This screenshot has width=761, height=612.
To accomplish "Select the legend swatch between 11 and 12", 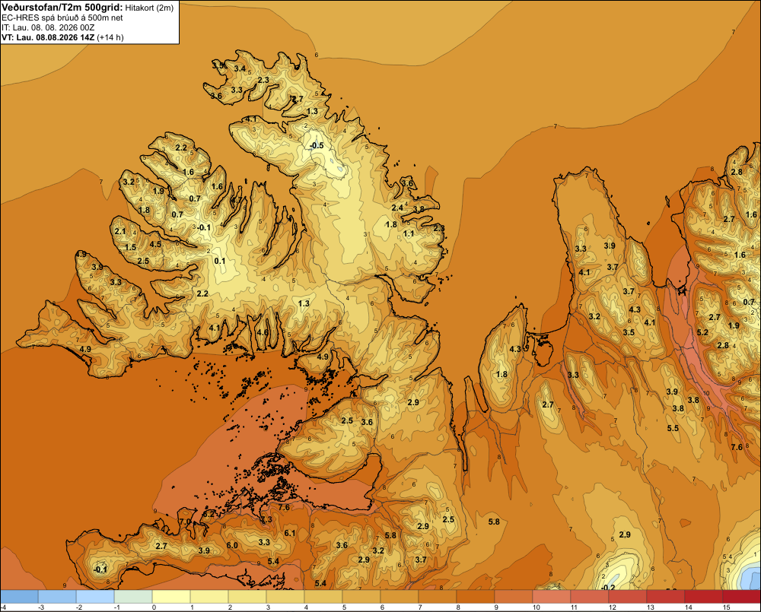I will [x=590, y=596].
